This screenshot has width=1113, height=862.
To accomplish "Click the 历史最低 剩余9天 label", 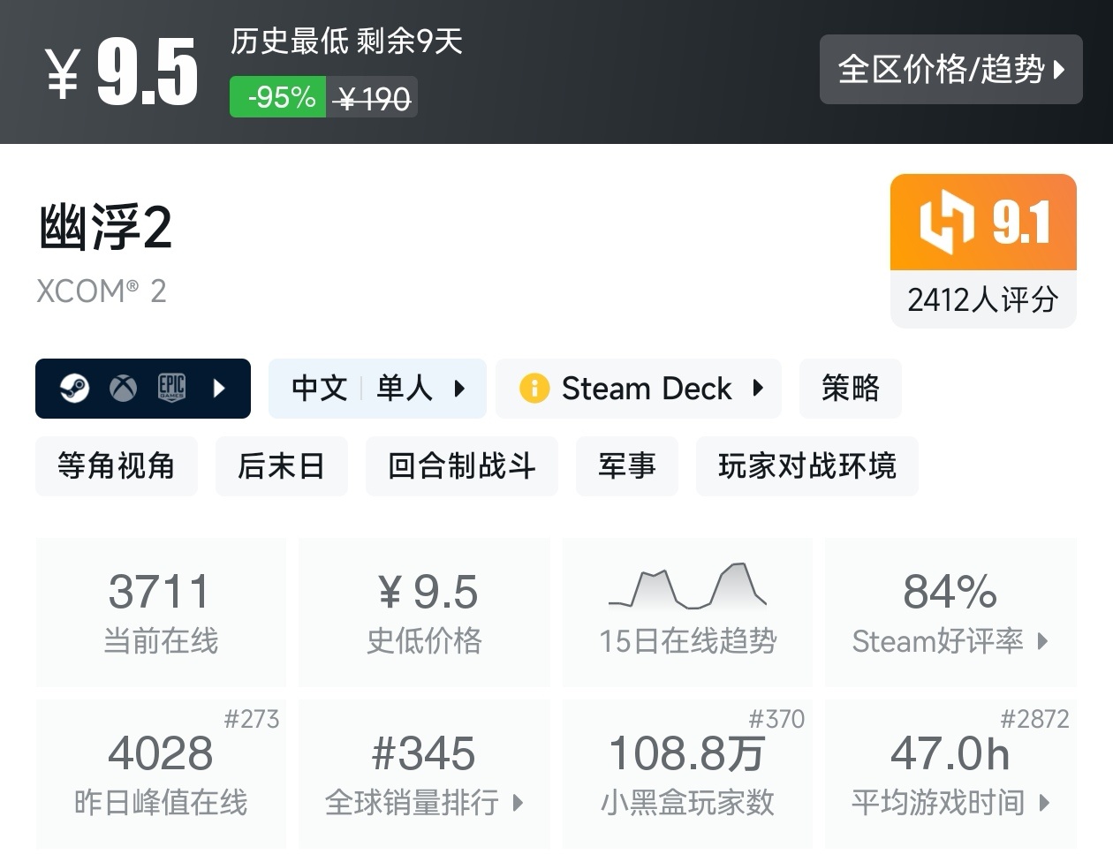I will [346, 41].
